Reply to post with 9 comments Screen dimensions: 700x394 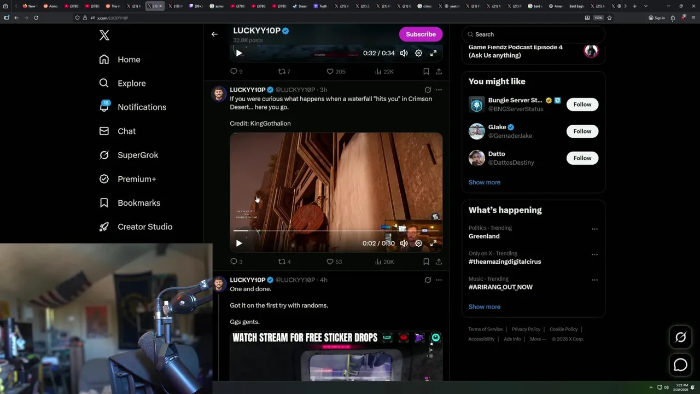236,72
